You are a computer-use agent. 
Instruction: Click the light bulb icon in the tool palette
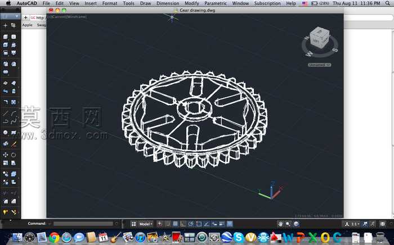click(x=5, y=212)
